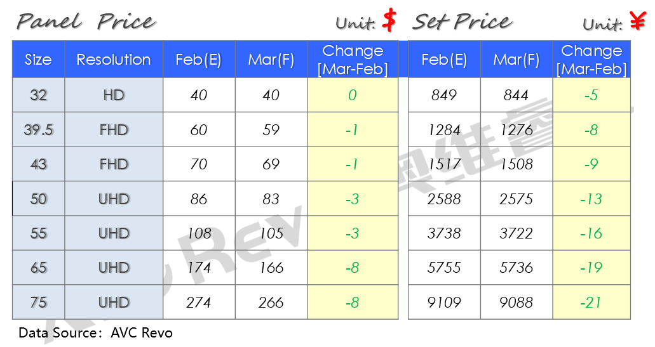Screen dimensions: 655x347
Task: Click the Panel Price table's "Feb(E)" header
Action: (x=199, y=60)
